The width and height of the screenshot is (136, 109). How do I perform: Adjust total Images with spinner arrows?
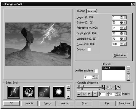coord(116,94)
